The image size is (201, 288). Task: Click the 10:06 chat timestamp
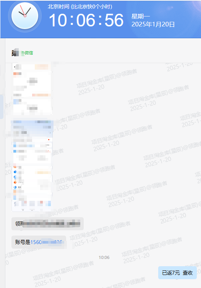[x=104, y=257]
